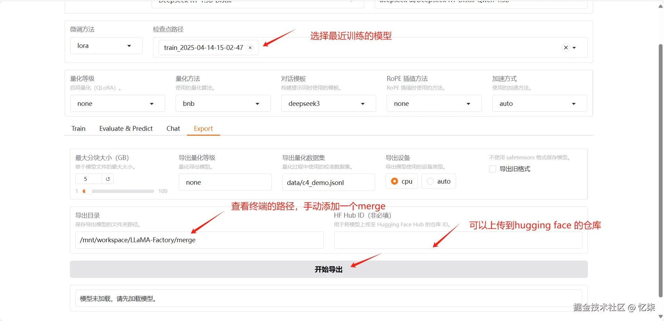Remove the train_2025-04-14-15-02-47 checkpoint tag
Screen dimensions: 664x321
250,48
